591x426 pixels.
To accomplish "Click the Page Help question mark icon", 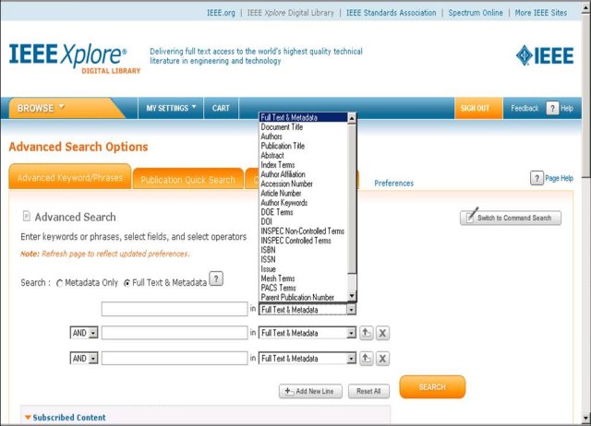I will pos(537,178).
